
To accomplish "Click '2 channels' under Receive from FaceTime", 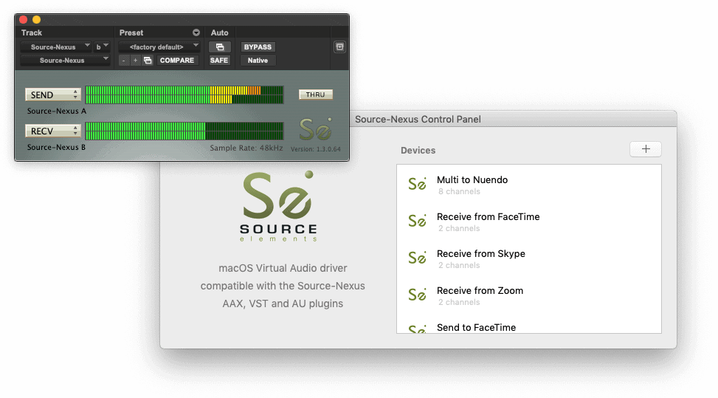I will [x=459, y=228].
